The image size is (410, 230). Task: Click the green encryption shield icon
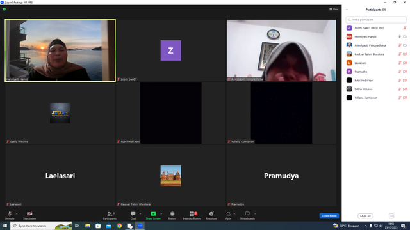click(4, 9)
